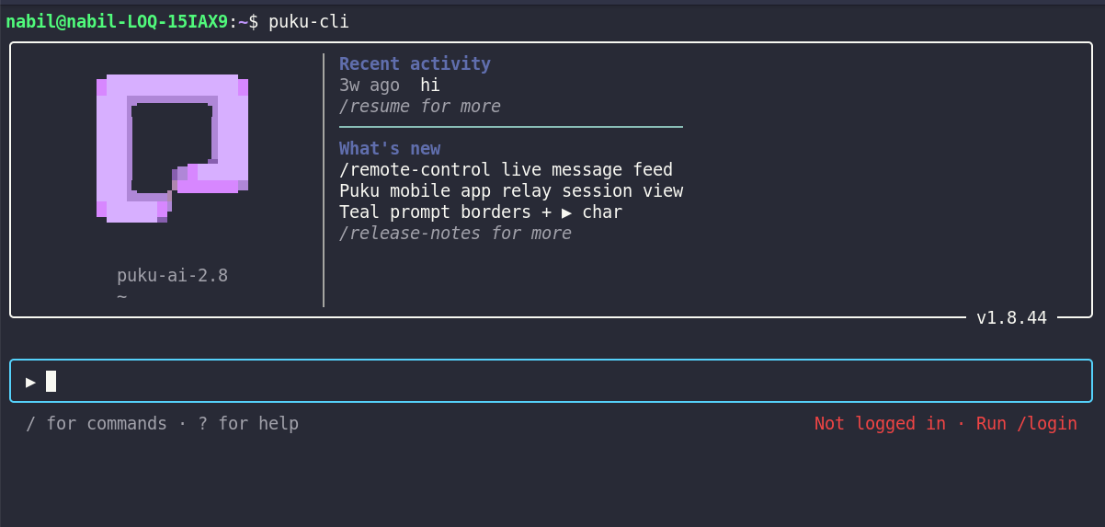Click the '/resume for more' hint
Screen dimensions: 1105x527
(420, 107)
